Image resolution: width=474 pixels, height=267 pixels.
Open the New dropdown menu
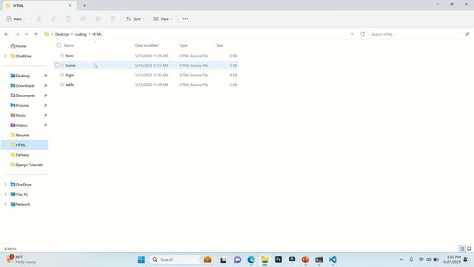16,19
